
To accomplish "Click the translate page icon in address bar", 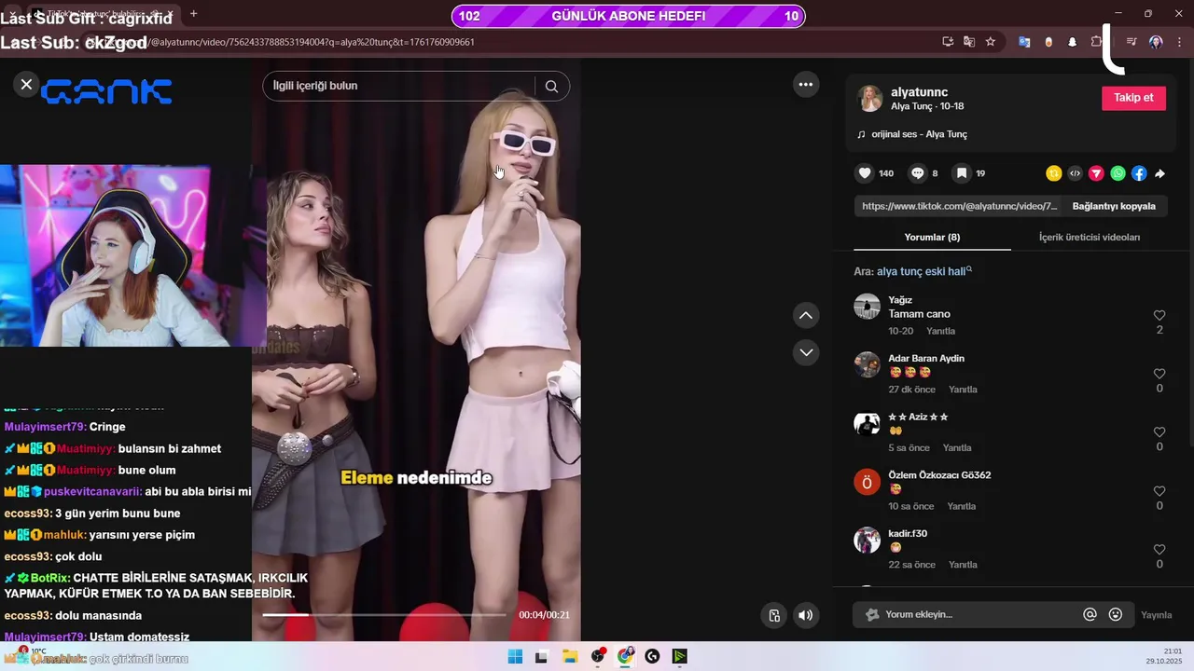I will [x=969, y=42].
